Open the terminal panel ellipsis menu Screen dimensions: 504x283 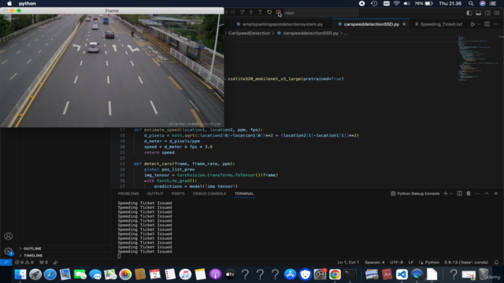click(x=478, y=193)
